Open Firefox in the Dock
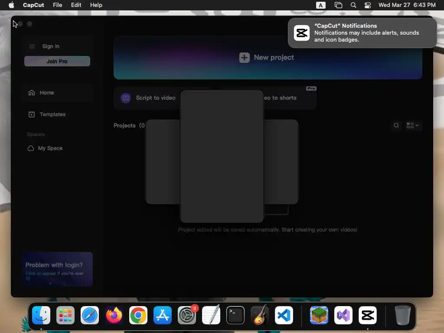 114,315
